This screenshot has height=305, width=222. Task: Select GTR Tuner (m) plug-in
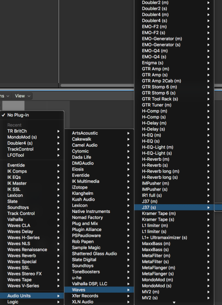coord(174,105)
